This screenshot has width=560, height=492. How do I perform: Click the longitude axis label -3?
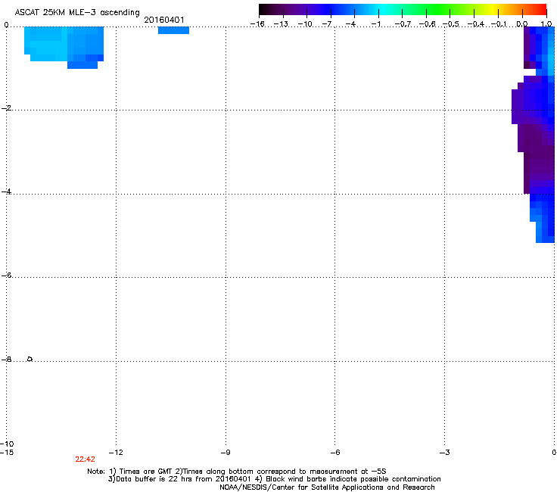445,453
